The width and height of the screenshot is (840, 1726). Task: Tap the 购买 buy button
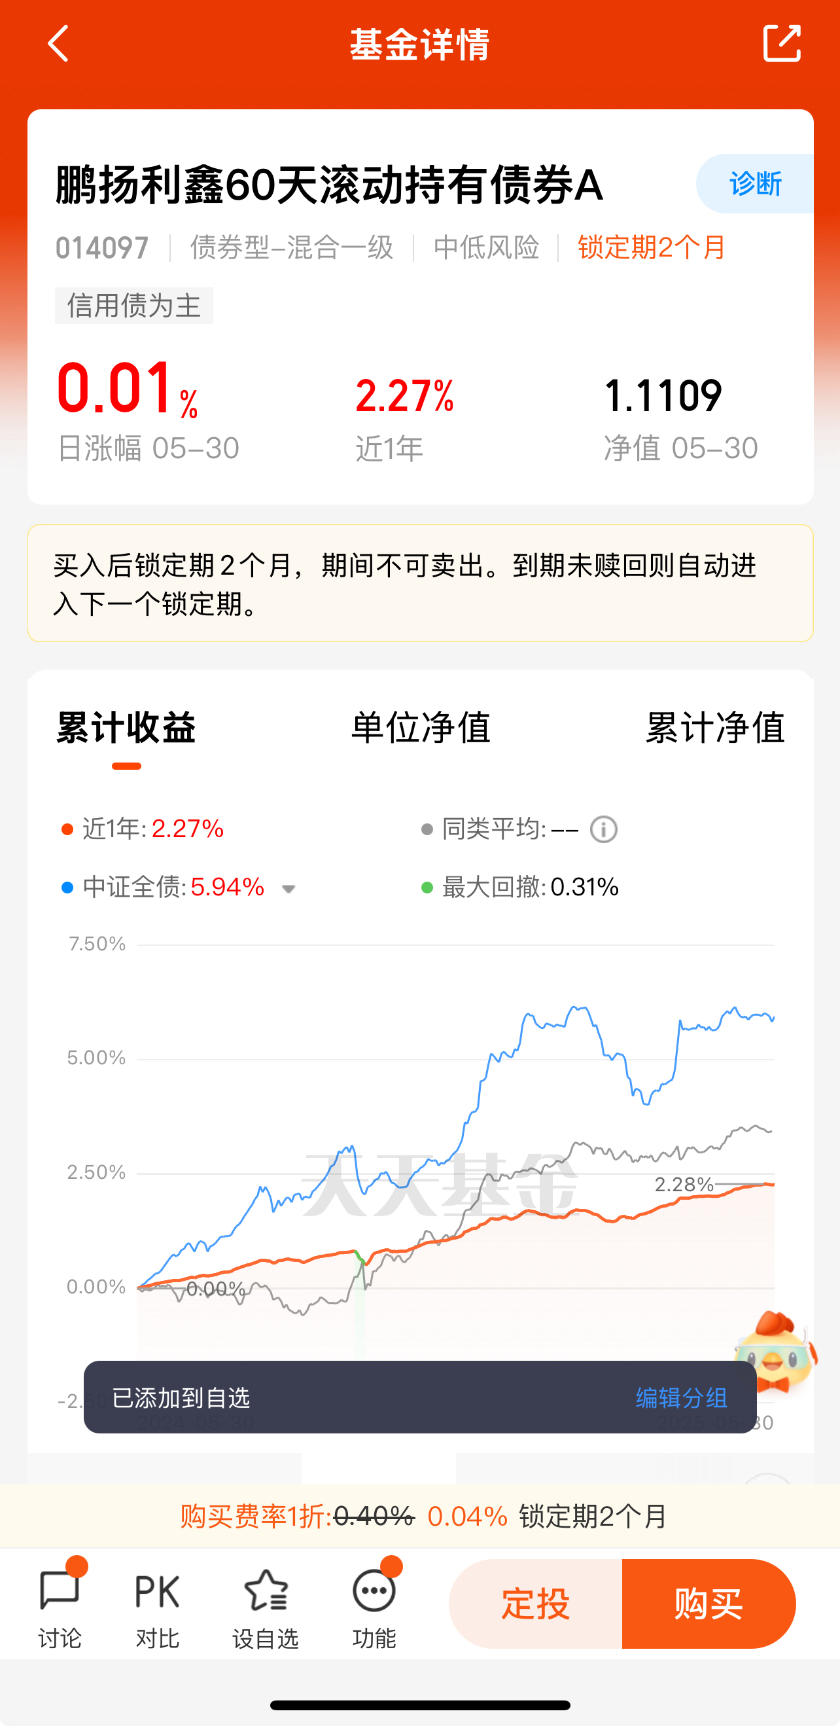(709, 1604)
